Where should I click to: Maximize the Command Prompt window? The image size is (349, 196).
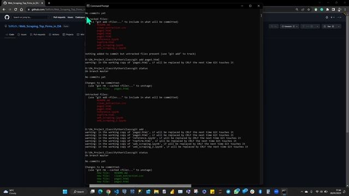[x=250, y=6]
